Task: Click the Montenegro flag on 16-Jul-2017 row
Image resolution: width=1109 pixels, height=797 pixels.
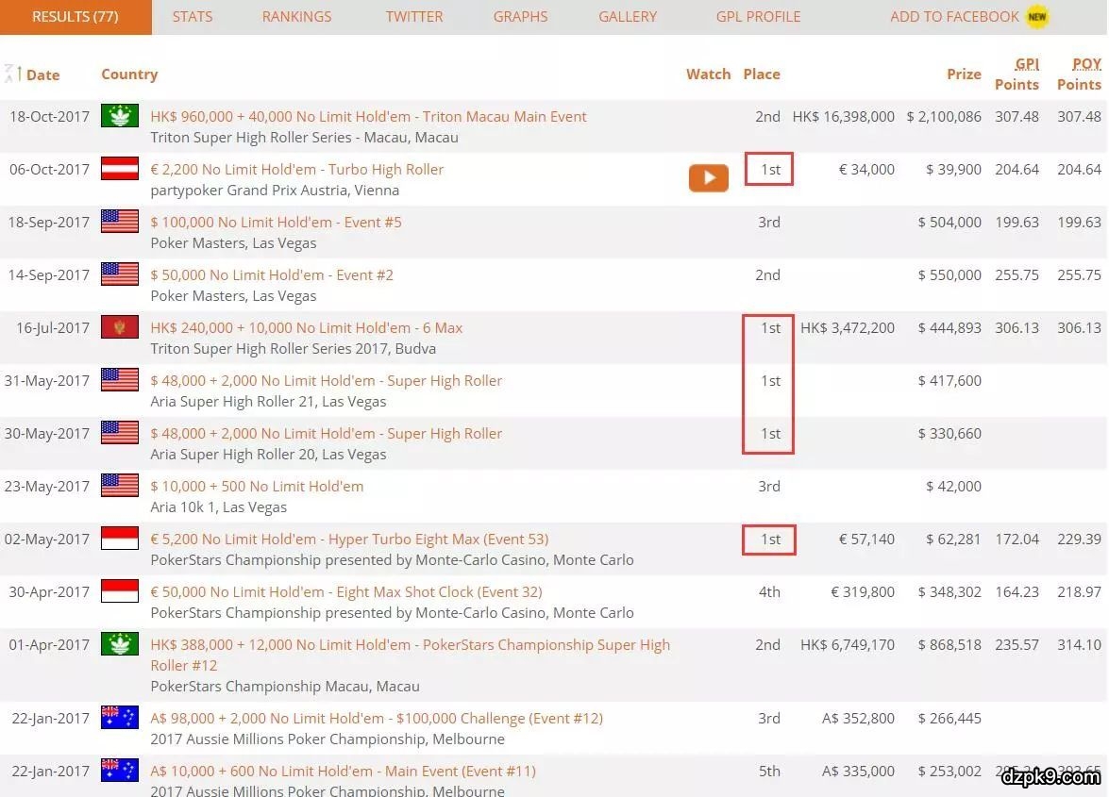Action: 120,327
